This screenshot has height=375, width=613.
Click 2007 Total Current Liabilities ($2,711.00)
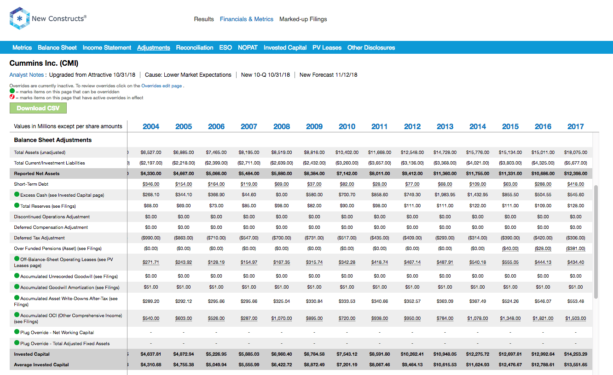coord(249,163)
